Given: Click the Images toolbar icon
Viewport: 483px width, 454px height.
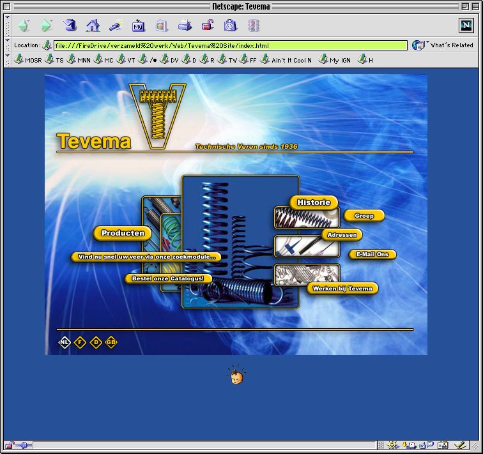Looking at the screenshot, I should (x=161, y=26).
